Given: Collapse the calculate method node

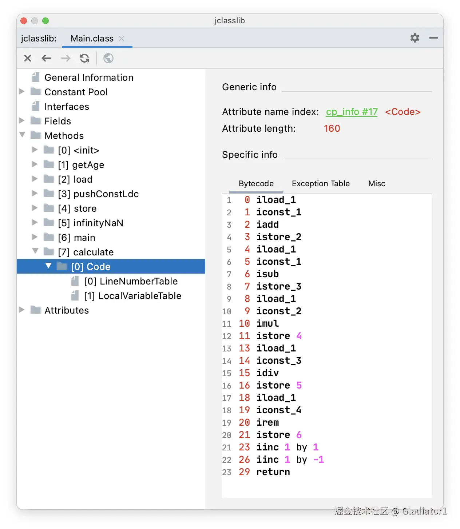Looking at the screenshot, I should click(x=35, y=251).
